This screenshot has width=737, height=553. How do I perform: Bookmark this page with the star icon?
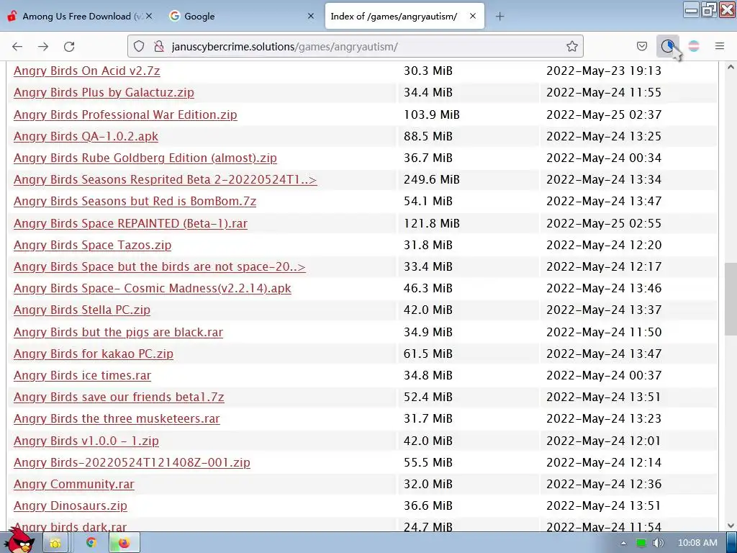point(572,46)
